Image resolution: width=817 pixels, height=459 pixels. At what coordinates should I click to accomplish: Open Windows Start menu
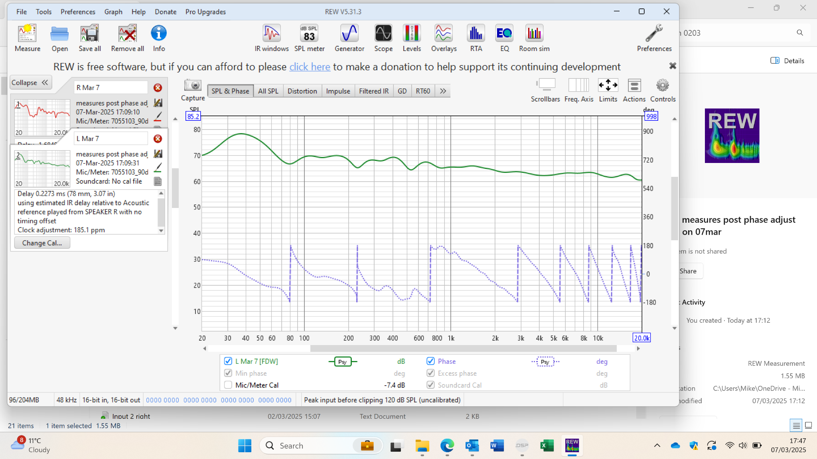pyautogui.click(x=245, y=445)
